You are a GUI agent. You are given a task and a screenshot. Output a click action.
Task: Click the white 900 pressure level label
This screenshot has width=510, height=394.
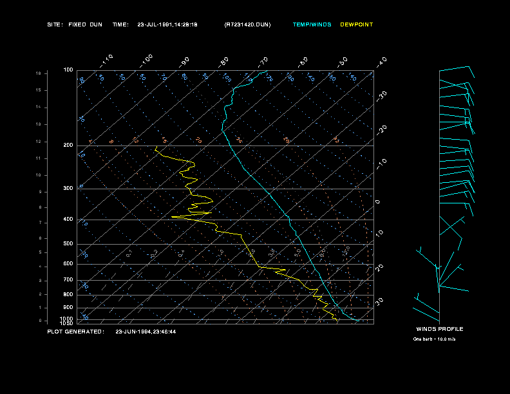click(68, 308)
